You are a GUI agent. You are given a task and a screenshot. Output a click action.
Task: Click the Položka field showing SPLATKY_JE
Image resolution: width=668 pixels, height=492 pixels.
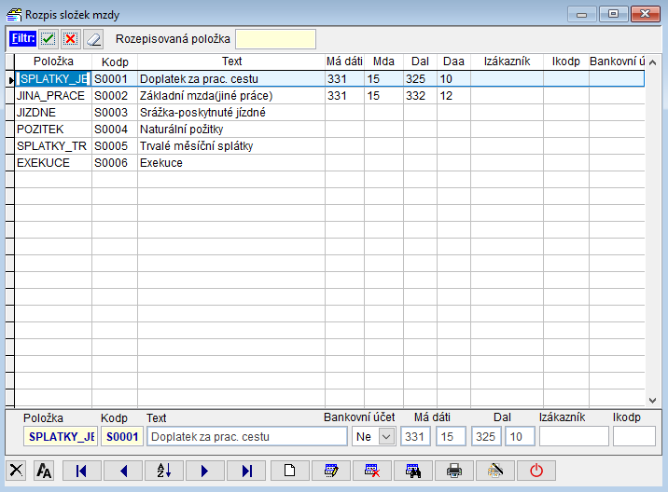(61, 437)
